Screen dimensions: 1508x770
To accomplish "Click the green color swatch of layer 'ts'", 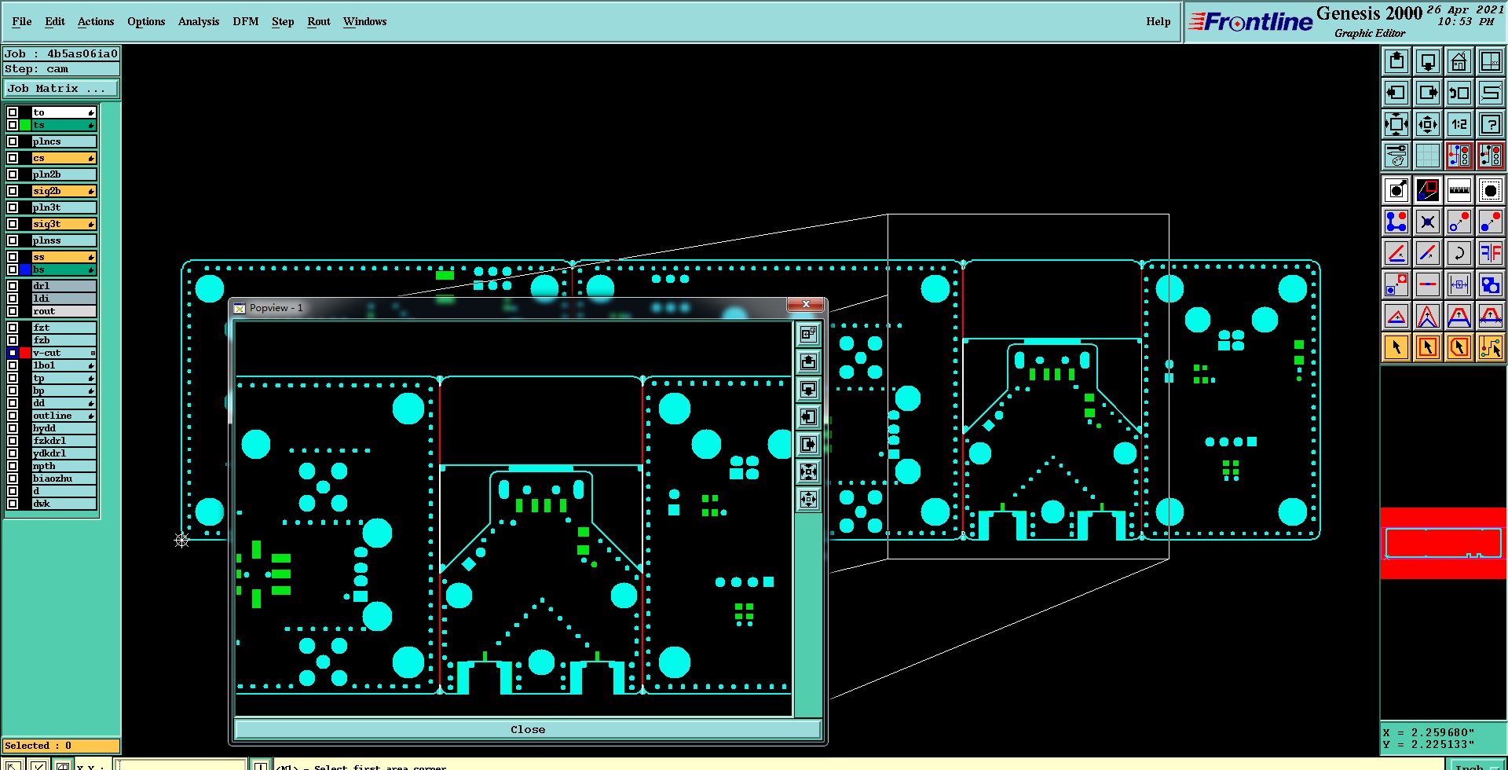I will (x=25, y=125).
